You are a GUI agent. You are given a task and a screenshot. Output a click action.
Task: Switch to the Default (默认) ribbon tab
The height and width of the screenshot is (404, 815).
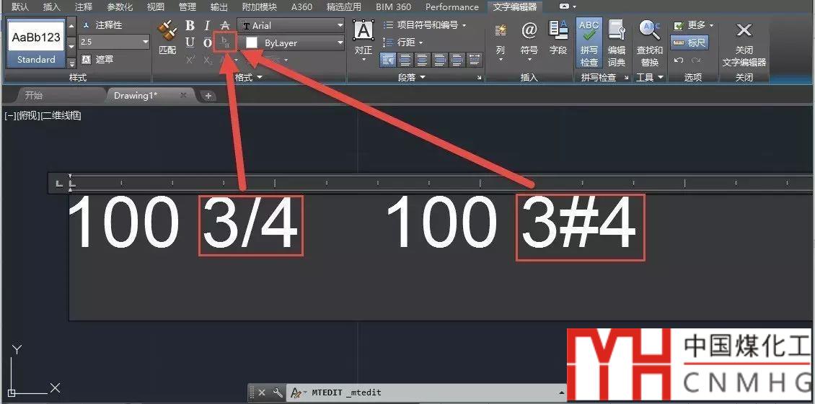19,6
